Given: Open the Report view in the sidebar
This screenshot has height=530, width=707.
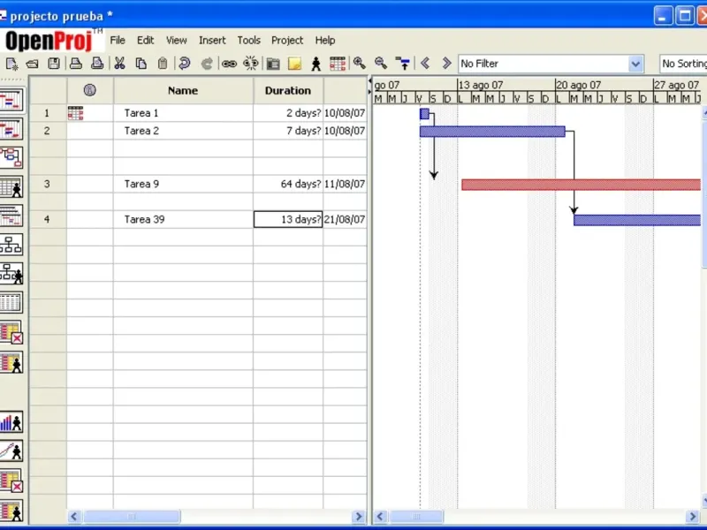Looking at the screenshot, I should pyautogui.click(x=11, y=302).
